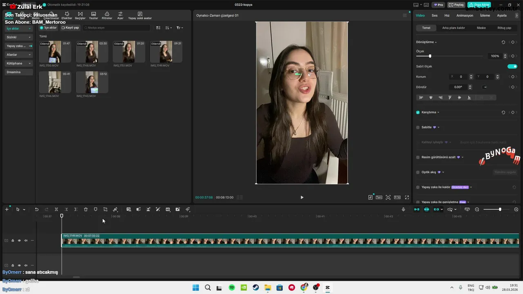The image size is (523, 294).
Task: Toggle eye visibility on IMG_1749 track
Action: pyautogui.click(x=19, y=241)
